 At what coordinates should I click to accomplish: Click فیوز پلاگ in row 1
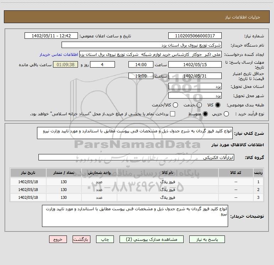pos(167,182)
